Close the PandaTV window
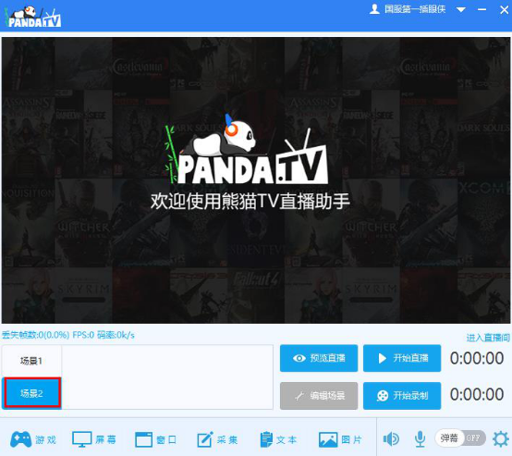Image resolution: width=512 pixels, height=456 pixels. 504,10
